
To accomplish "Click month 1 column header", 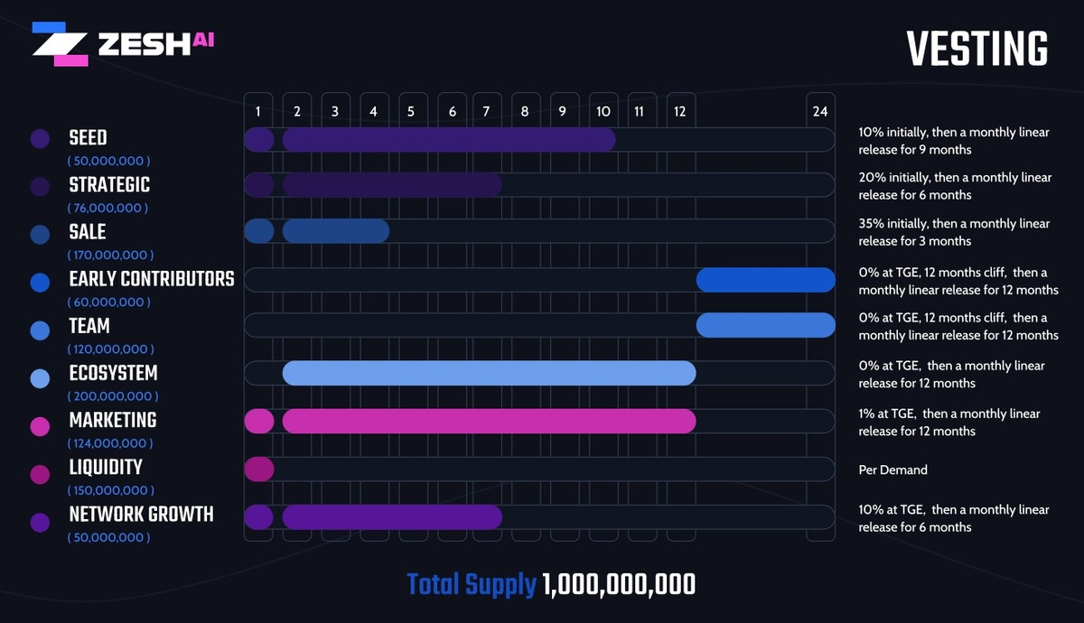I will pos(258,112).
